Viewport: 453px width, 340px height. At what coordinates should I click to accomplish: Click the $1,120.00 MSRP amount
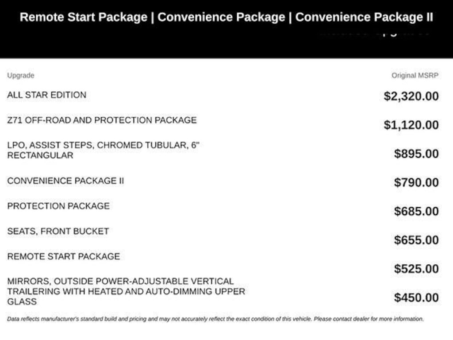411,125
